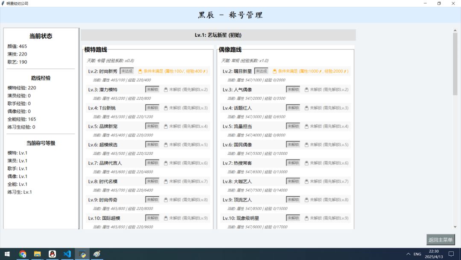The width and height of the screenshot is (461, 260).
Task: Click lock icon in 热搜常客 row
Action: click(306, 163)
